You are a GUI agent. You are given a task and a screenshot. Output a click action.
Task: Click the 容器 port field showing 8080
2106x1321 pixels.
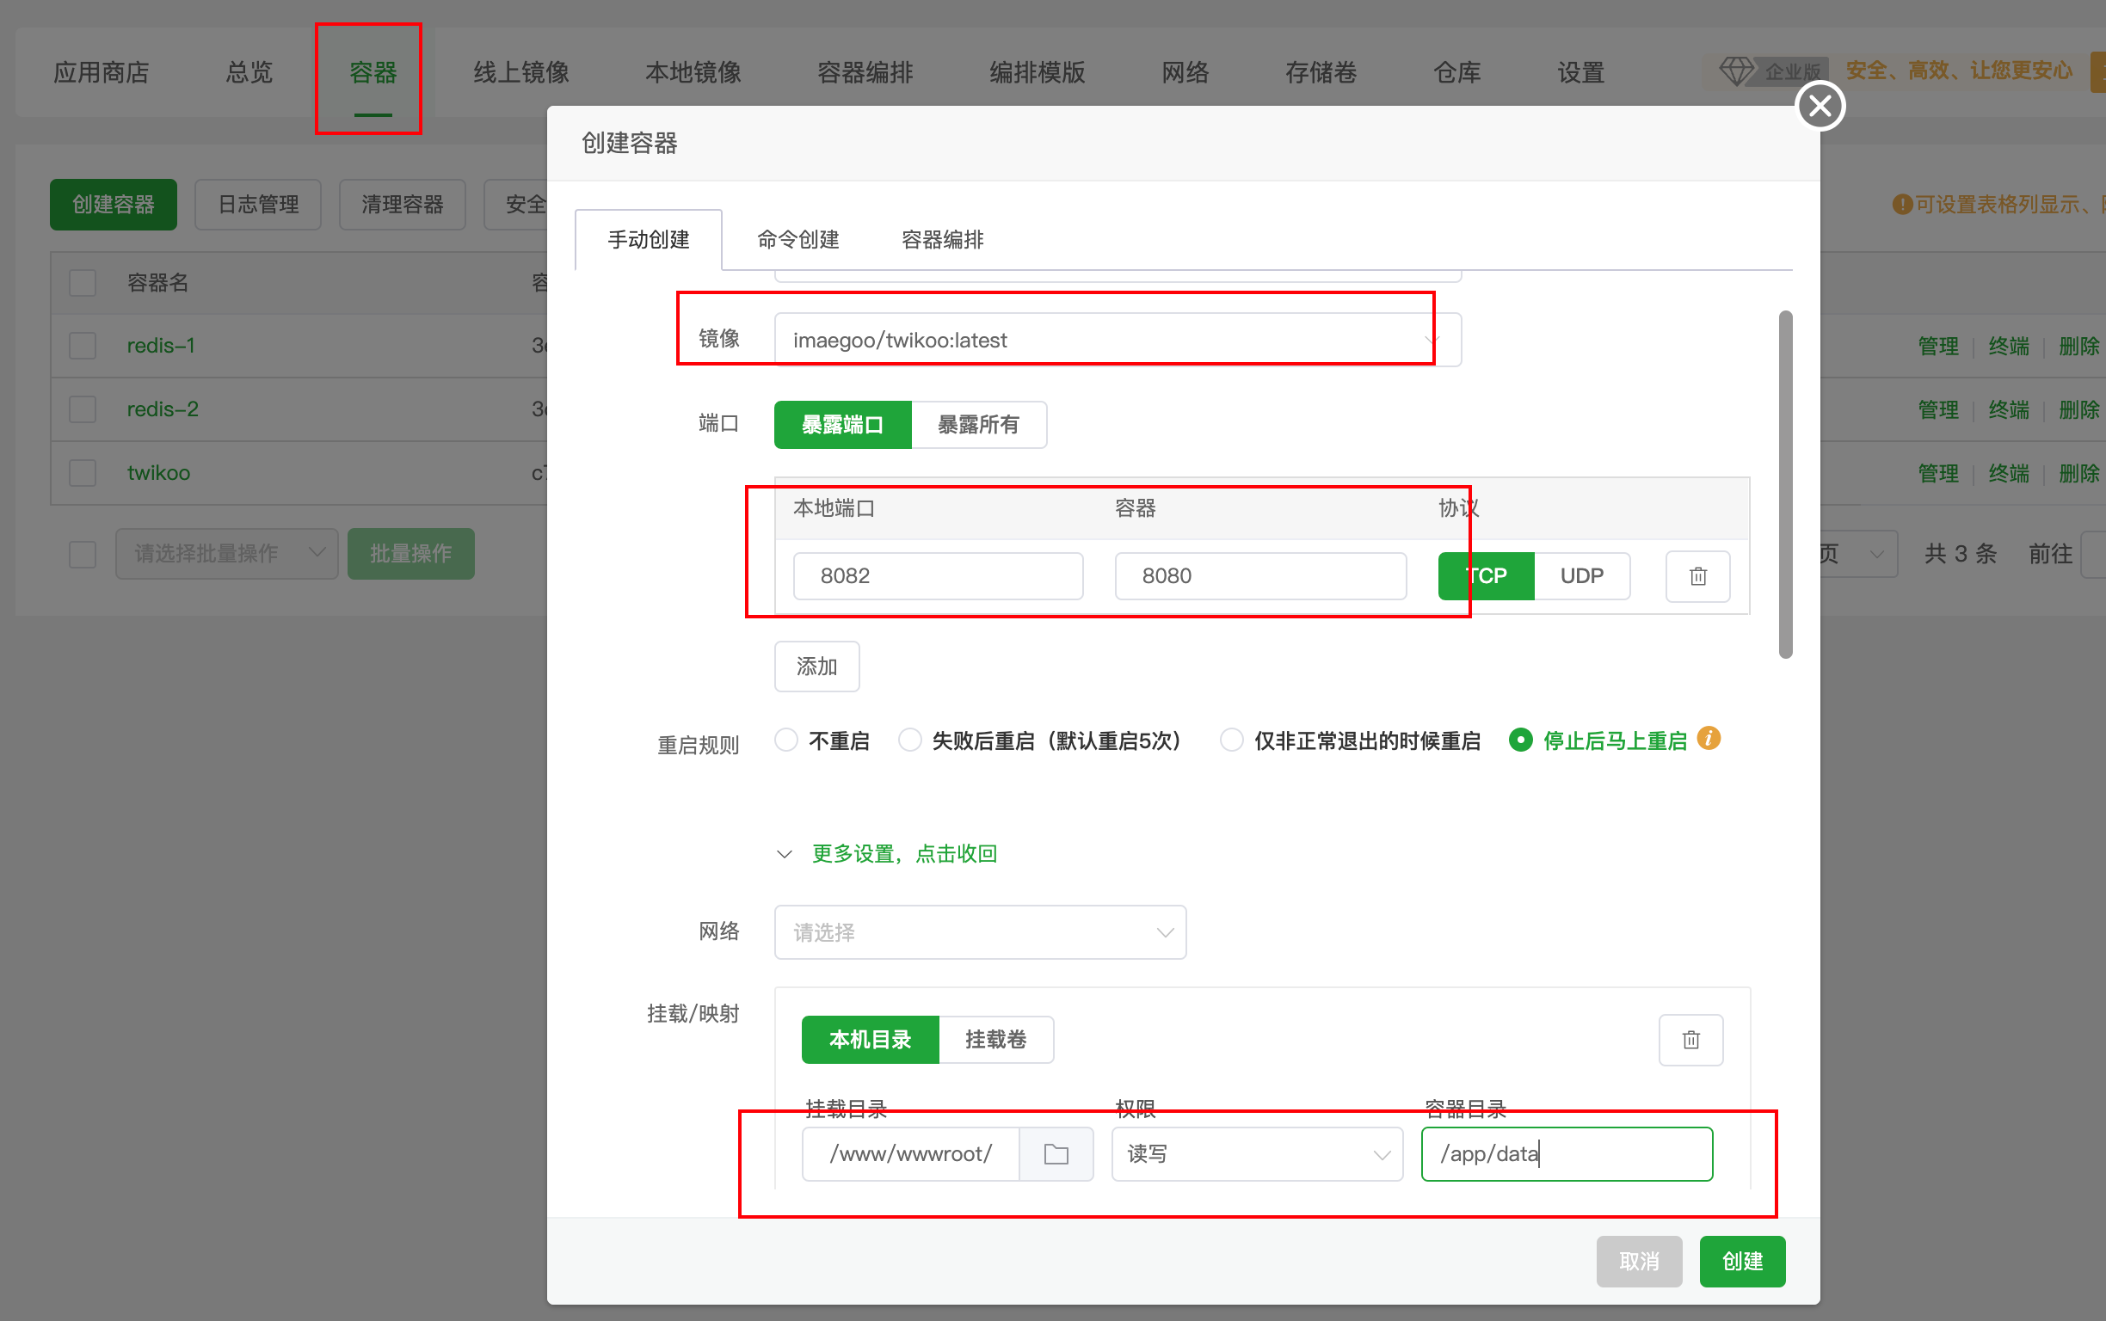[x=1260, y=575]
